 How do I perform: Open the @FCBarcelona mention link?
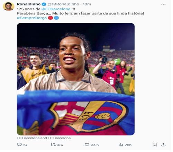56,9
